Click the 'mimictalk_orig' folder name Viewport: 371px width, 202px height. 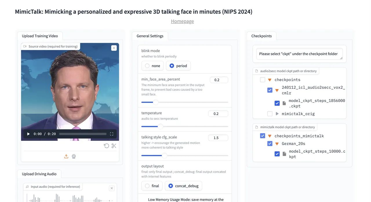click(298, 114)
